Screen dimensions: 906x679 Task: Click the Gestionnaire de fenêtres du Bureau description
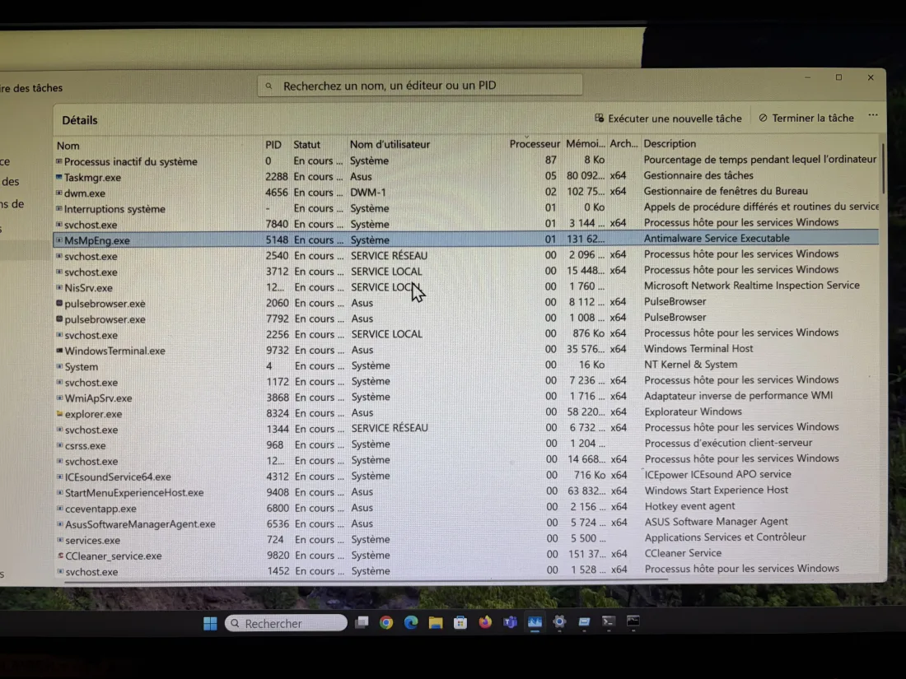click(x=726, y=191)
